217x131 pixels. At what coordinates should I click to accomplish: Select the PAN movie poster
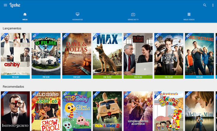coord(168,54)
